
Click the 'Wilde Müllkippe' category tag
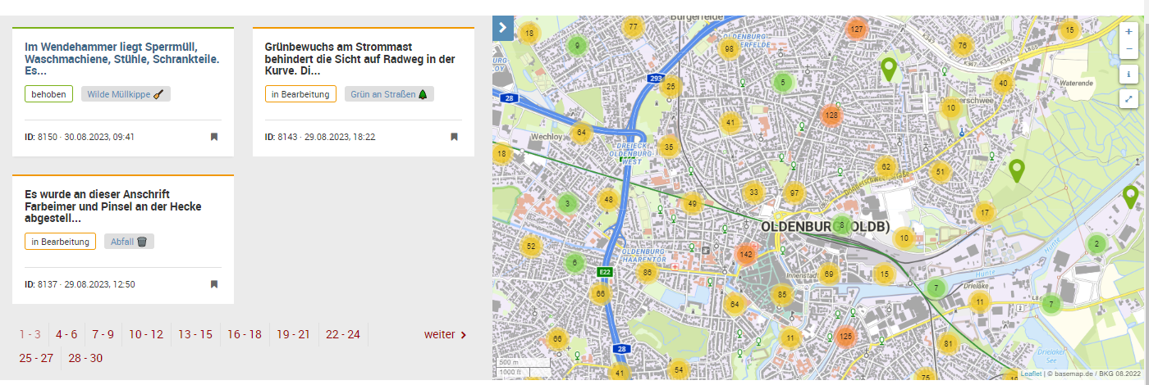coord(126,94)
